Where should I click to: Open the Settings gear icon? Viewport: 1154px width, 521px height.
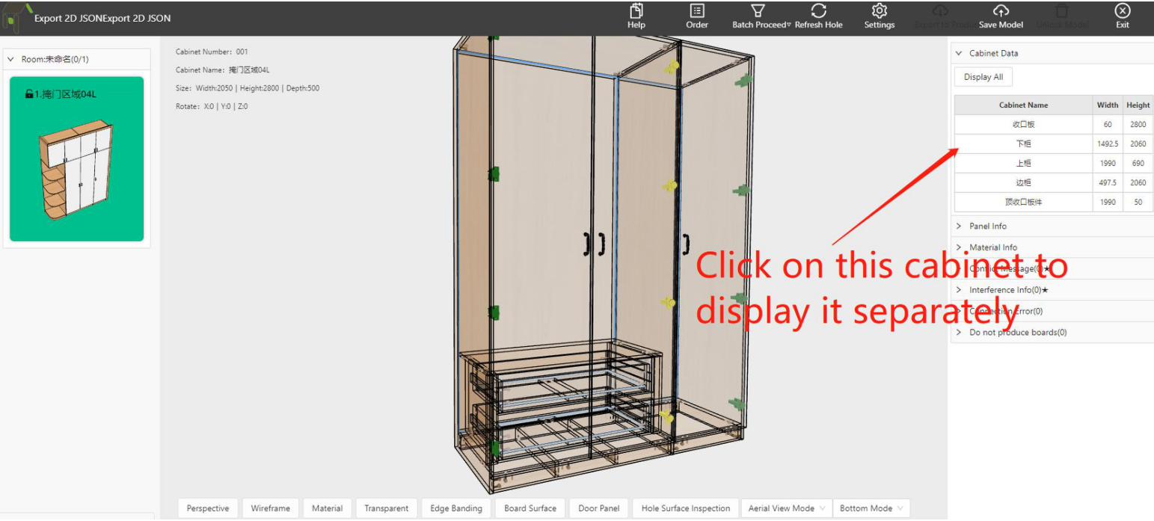880,11
